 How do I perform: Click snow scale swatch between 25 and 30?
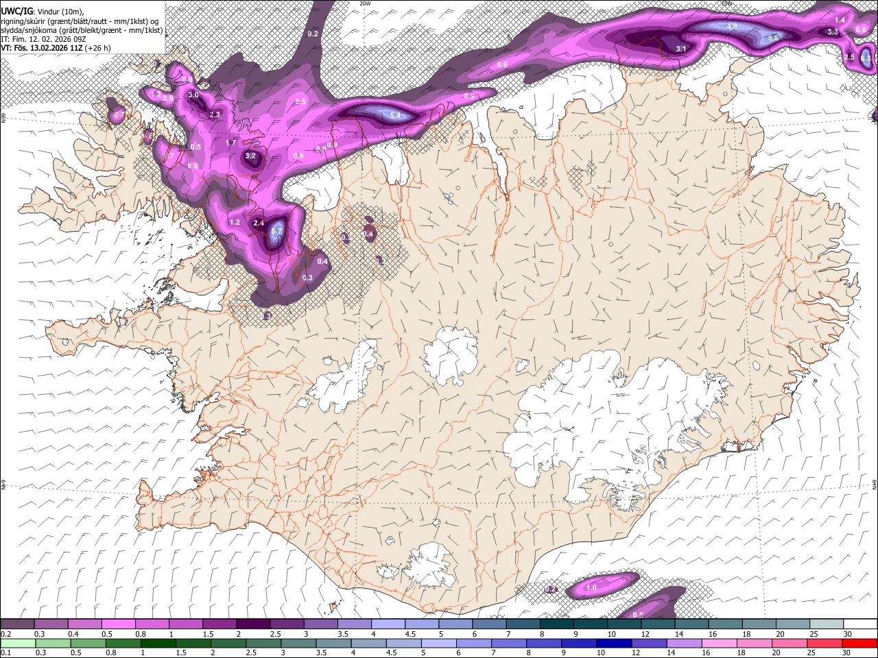point(827,624)
